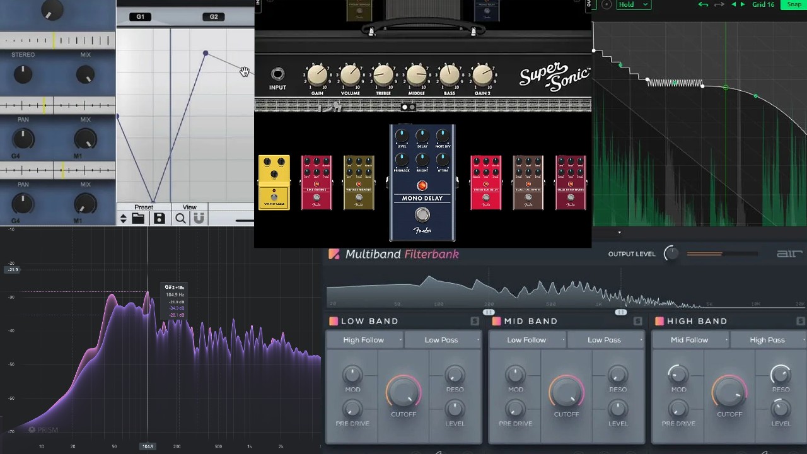
Task: Click the preset browser up/down arrows icon
Action: click(x=124, y=218)
